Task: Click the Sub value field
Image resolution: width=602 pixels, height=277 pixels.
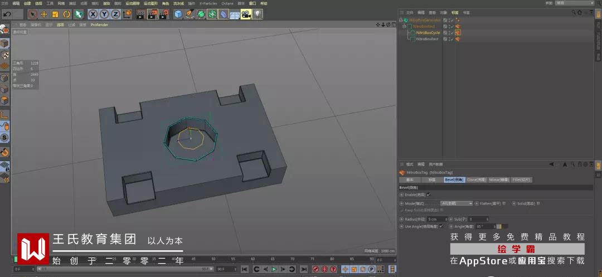Action: pos(477,219)
